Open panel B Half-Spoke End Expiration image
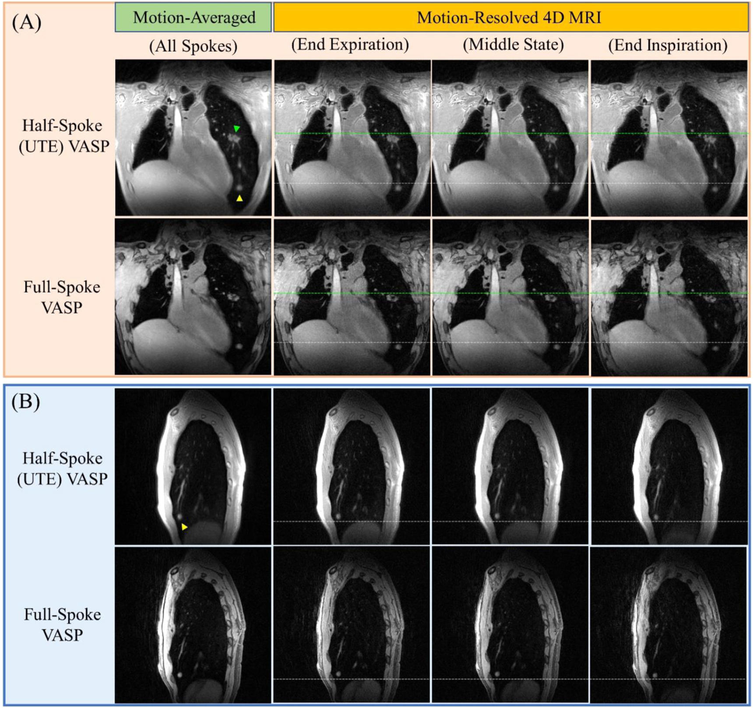Viewport: 753px width, 708px height. [352, 466]
